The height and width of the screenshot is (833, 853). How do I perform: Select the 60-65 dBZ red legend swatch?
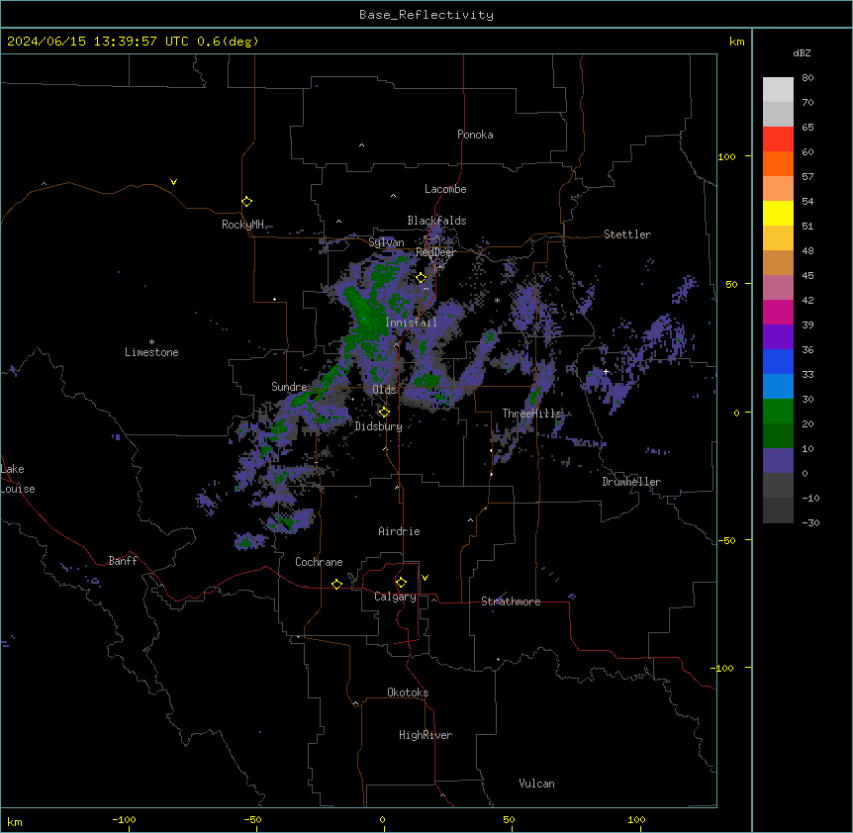pyautogui.click(x=778, y=139)
